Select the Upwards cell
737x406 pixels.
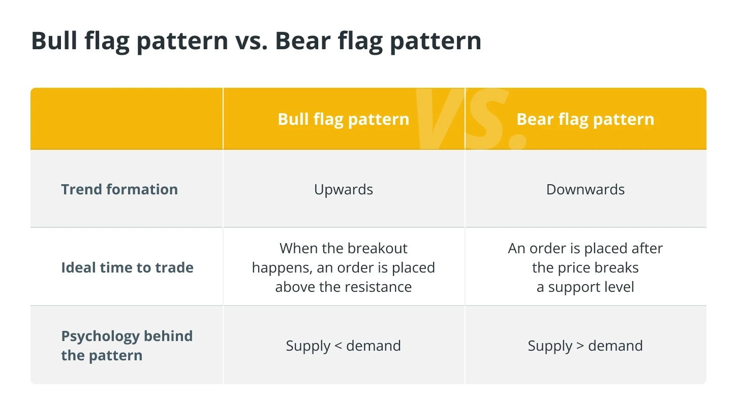(x=344, y=190)
